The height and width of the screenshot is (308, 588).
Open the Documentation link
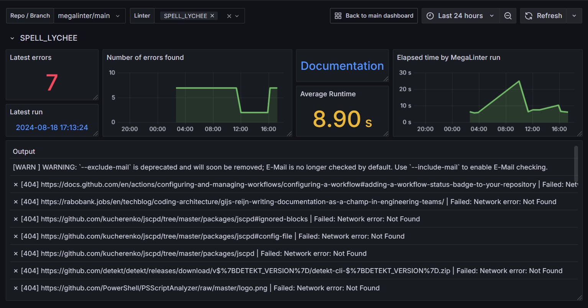[342, 66]
